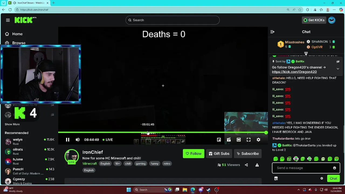This screenshot has height=194, width=345.
Task: Open Steam from the taskbar
Action: [208, 190]
